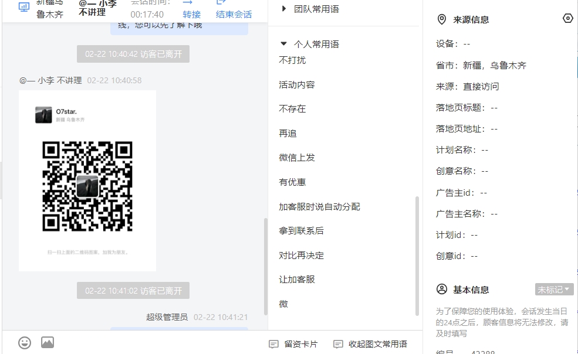Click the 02-22 10:41:02 访客已离开 notice
Image resolution: width=578 pixels, height=354 pixels.
coord(133,291)
